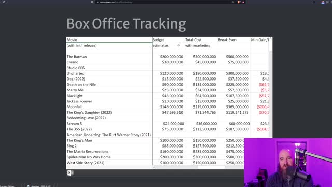Select the 'Budget' header cell

(169, 39)
